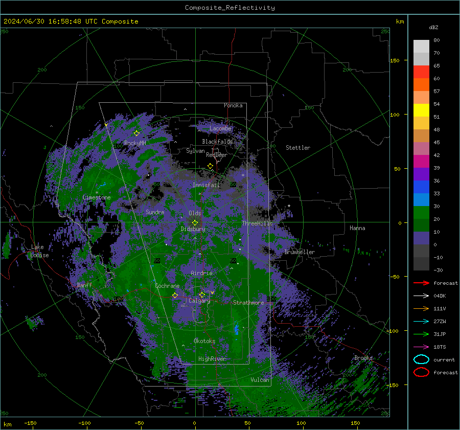This screenshot has height=430, width=460.
Task: Select the purple 39-36 dBZ swatch
Action: [421, 174]
